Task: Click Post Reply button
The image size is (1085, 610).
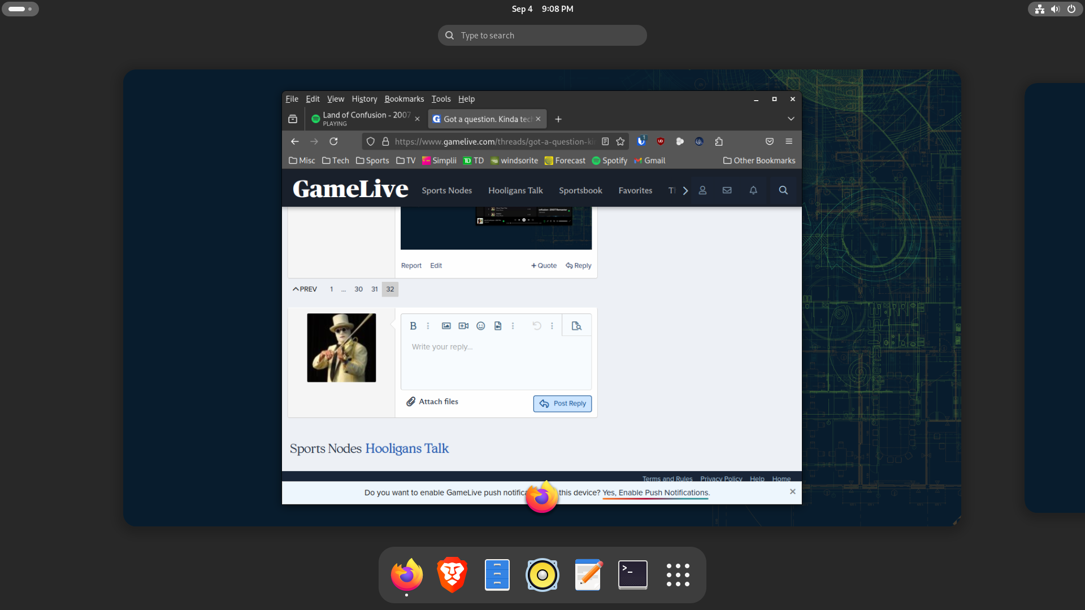Action: [563, 403]
